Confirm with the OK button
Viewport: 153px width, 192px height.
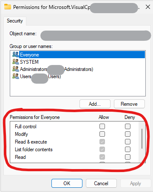(67, 184)
